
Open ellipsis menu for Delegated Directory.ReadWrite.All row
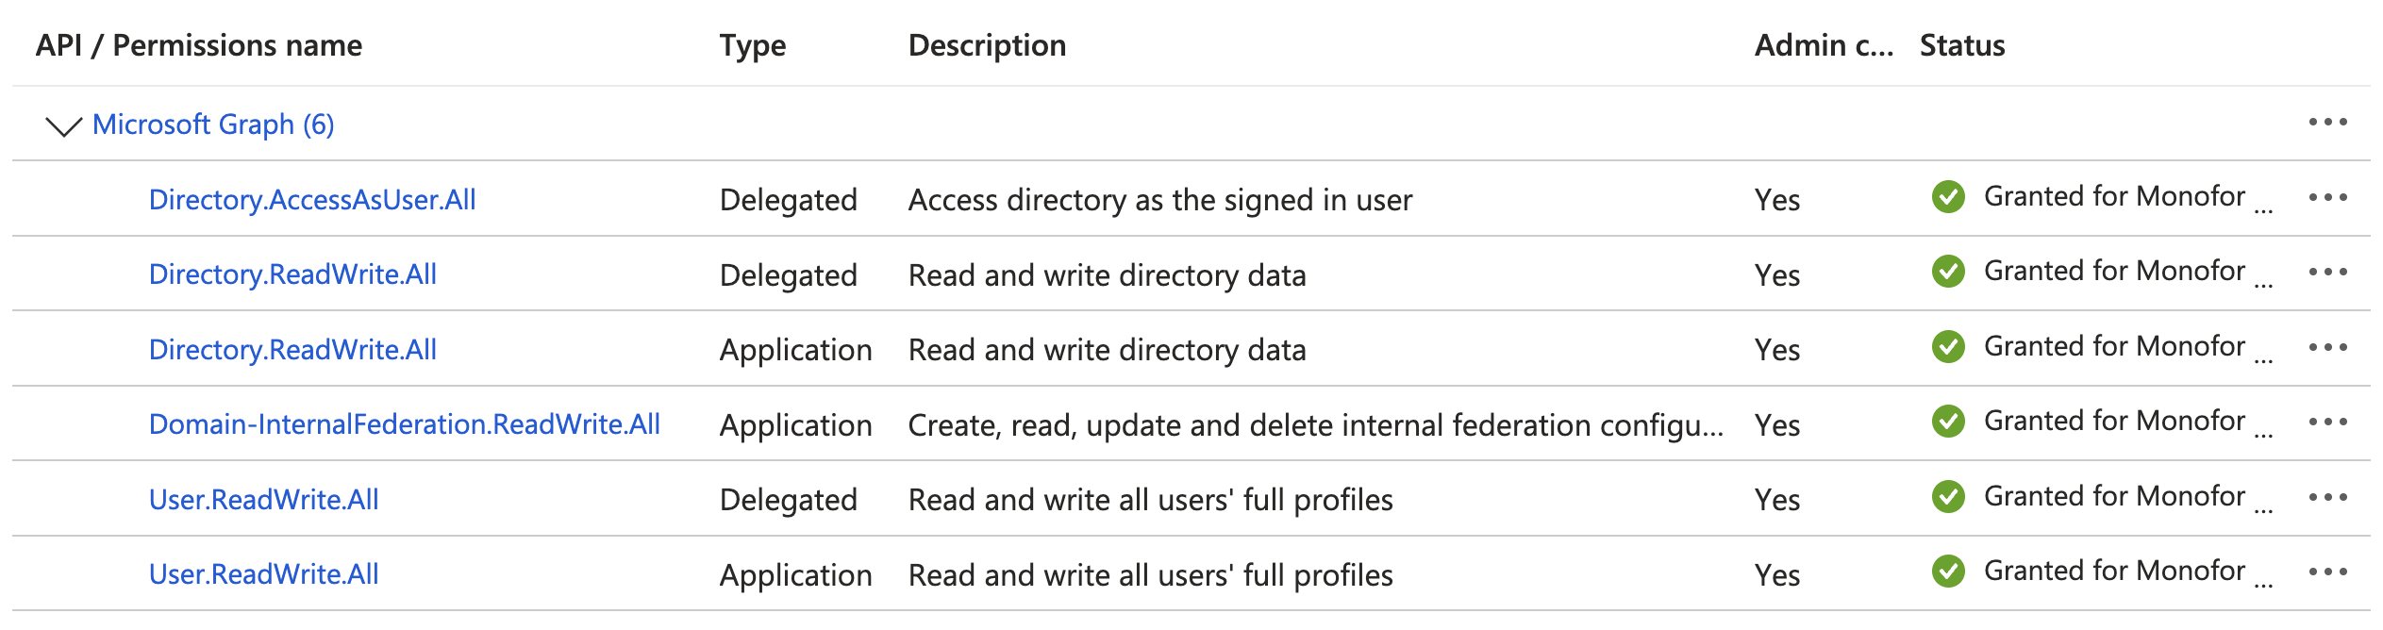(x=2327, y=273)
